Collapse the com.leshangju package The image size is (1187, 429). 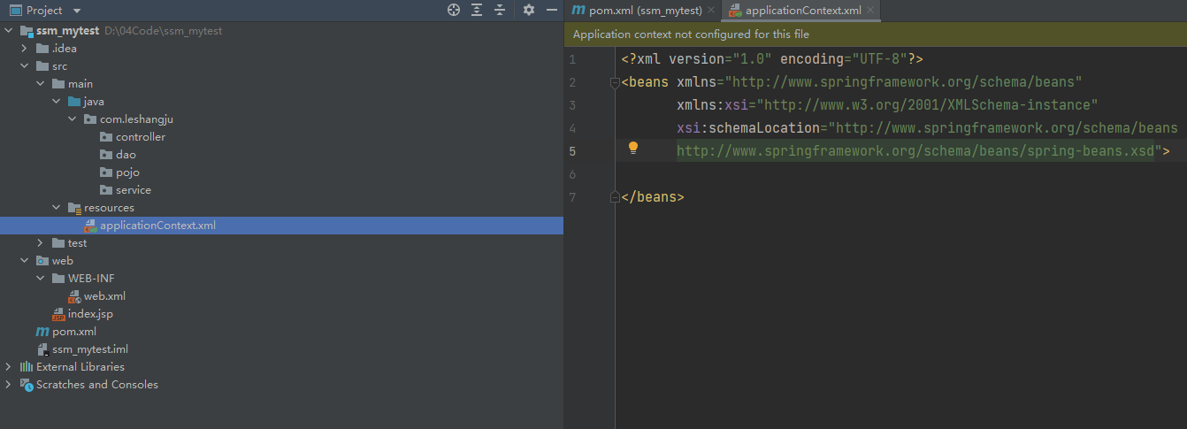[x=73, y=119]
